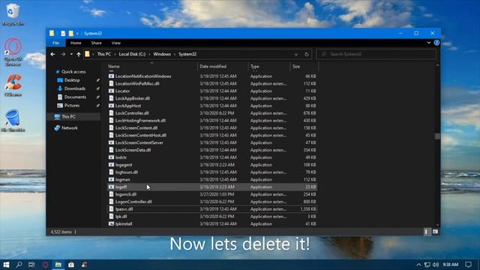480x270 pixels.
Task: Open the Recycle Bin desktop icon
Action: 13,14
